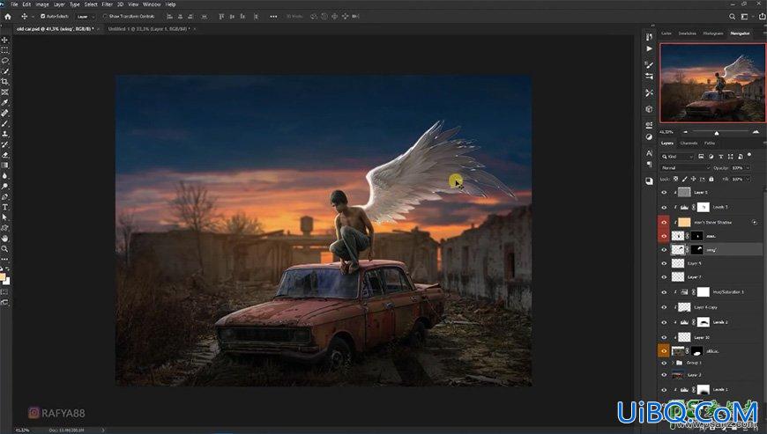Click zoom in icon in Navigator
The height and width of the screenshot is (434, 767).
(x=756, y=132)
